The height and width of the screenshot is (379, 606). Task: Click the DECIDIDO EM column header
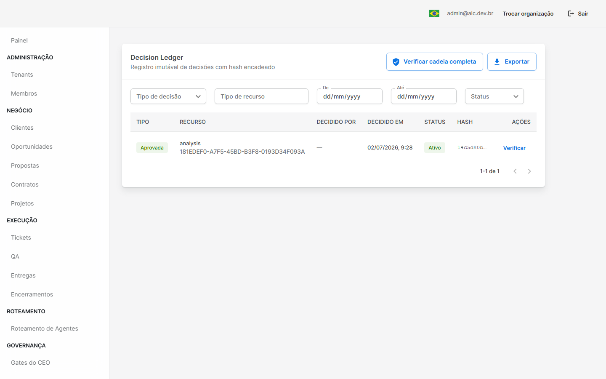click(x=385, y=122)
